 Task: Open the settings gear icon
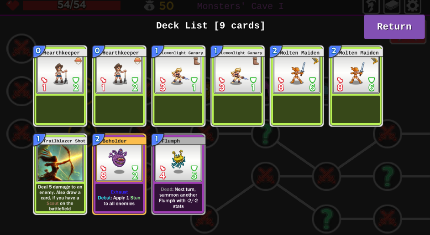click(x=413, y=6)
